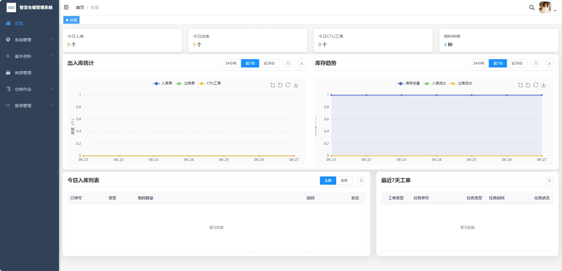Image resolution: width=562 pixels, height=271 pixels.
Task: Refresh the 最近7天工单 panel
Action: pyautogui.click(x=549, y=181)
